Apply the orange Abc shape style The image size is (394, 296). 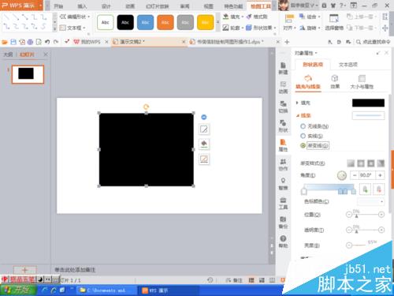point(165,22)
